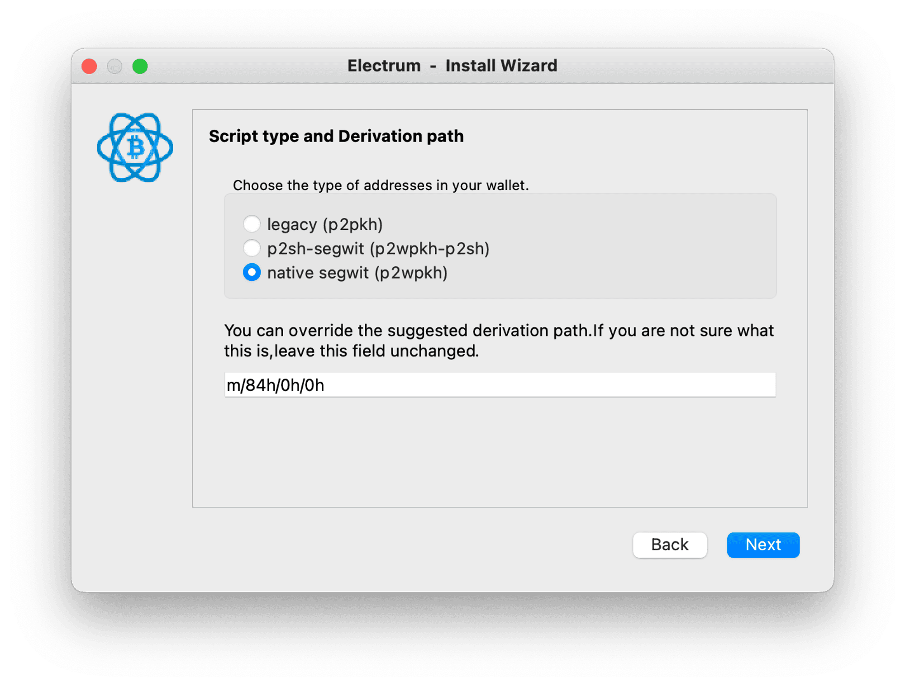This screenshot has width=905, height=686.
Task: Click blank wizard panel area below path field
Action: 500,452
